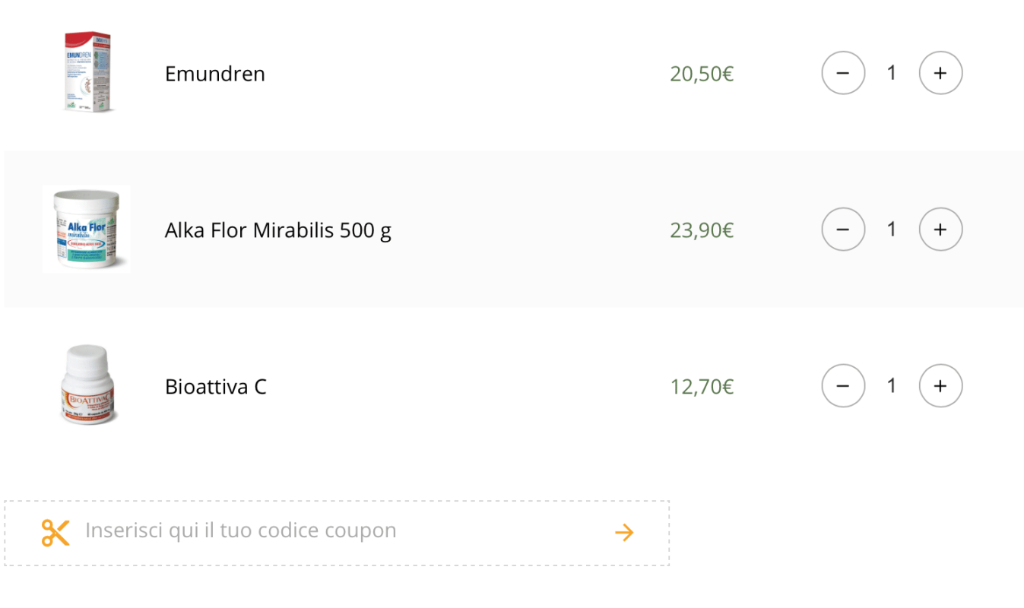Click the Alka Flor 23,90€ price
The width and height of the screenshot is (1024, 608).
[x=702, y=230]
